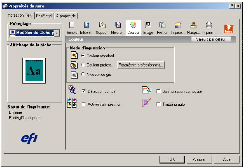Open the Mise e... layout icon
The height and width of the screenshot is (168, 244).
(x=118, y=25)
